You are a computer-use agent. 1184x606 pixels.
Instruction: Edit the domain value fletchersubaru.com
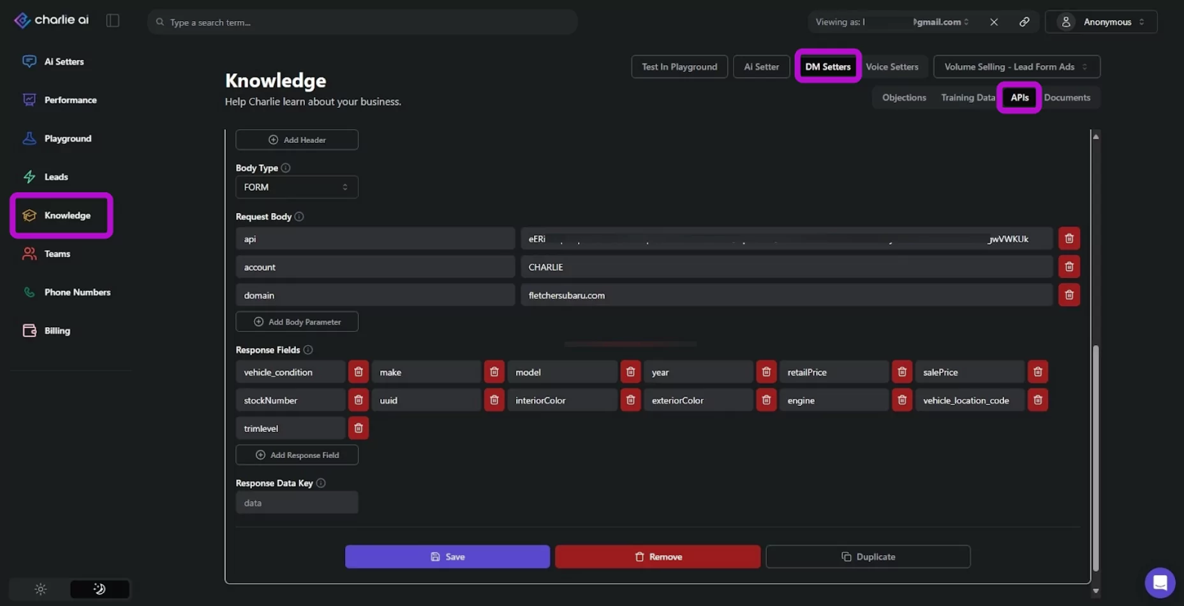tap(787, 295)
